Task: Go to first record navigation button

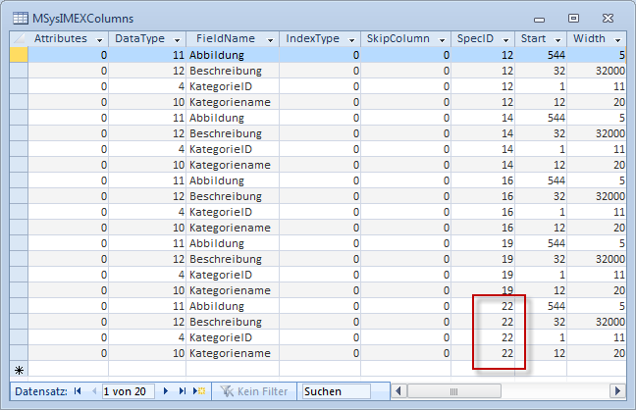Action: point(78,391)
